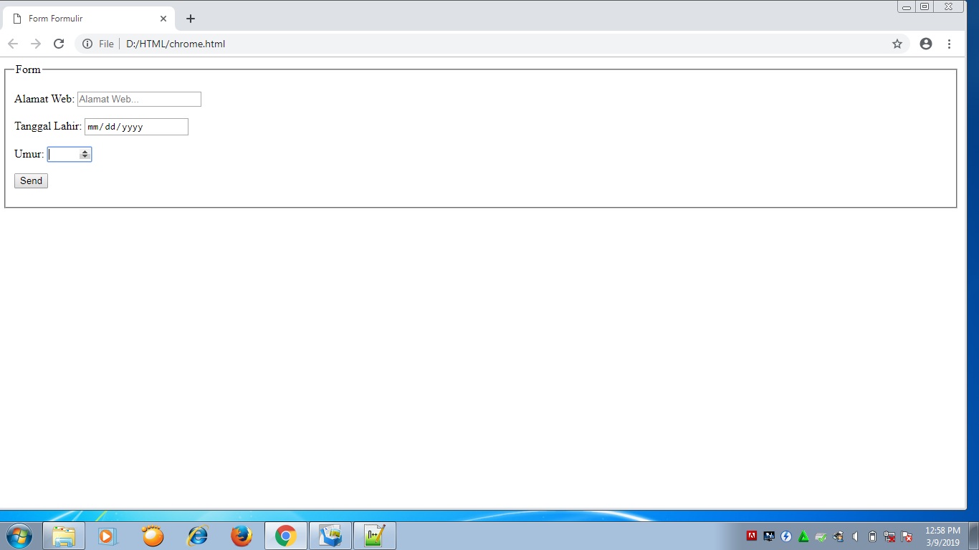Open Windows Explorer from the taskbar
The height and width of the screenshot is (550, 979).
[63, 535]
